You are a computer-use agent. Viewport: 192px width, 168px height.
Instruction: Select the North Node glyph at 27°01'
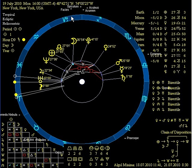coord(59,47)
